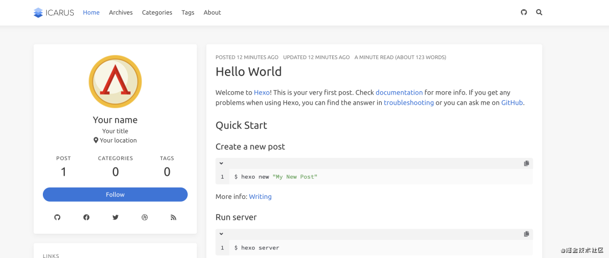Click the Follow button
The height and width of the screenshot is (258, 609).
click(x=116, y=194)
